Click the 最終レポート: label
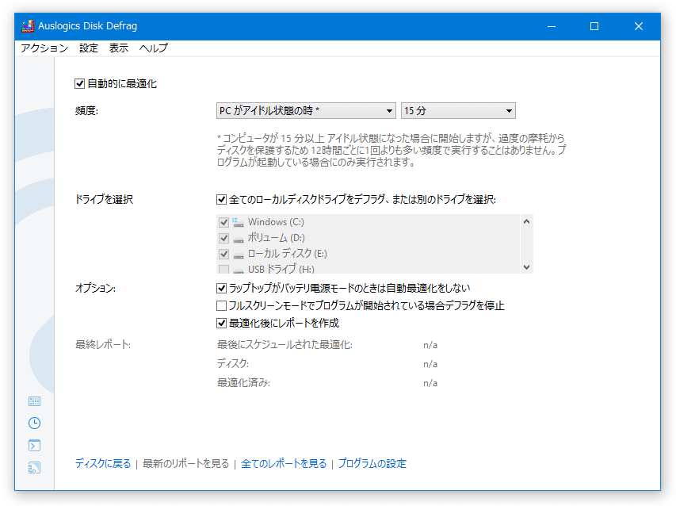 (103, 345)
